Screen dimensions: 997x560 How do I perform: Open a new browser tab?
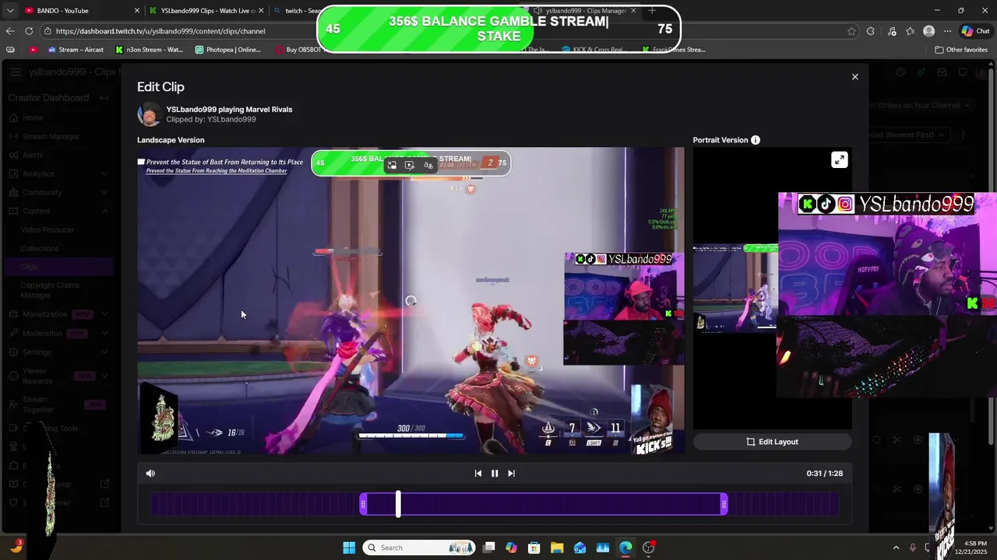652,11
